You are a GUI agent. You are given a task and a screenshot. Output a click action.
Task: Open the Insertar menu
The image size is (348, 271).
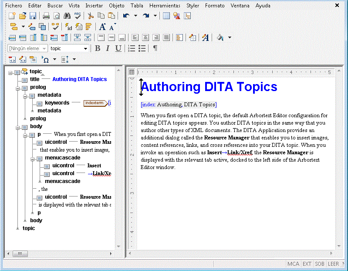pyautogui.click(x=94, y=6)
